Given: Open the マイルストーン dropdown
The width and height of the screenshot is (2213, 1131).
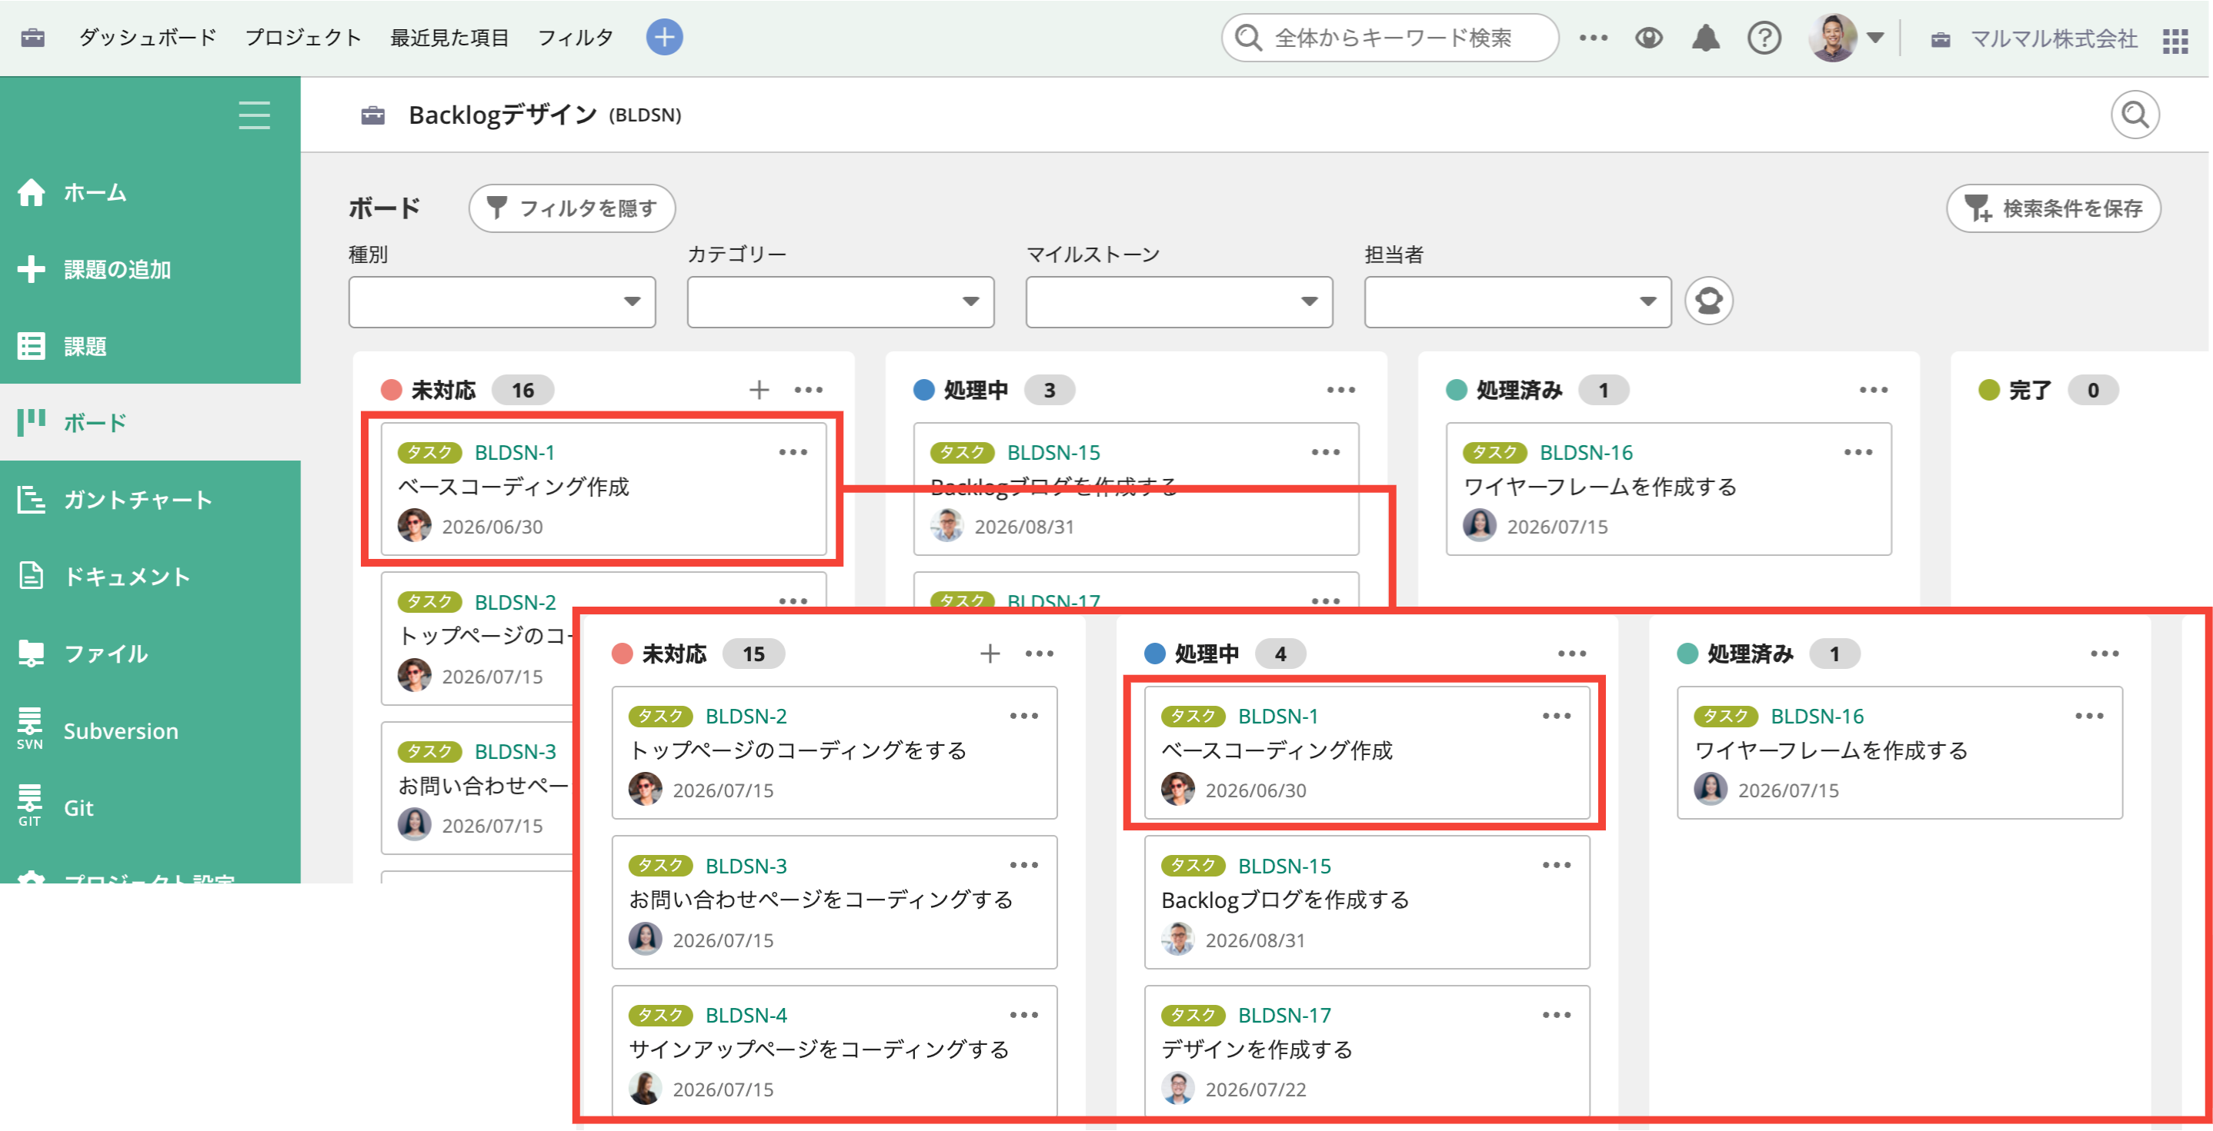Looking at the screenshot, I should coord(1179,301).
